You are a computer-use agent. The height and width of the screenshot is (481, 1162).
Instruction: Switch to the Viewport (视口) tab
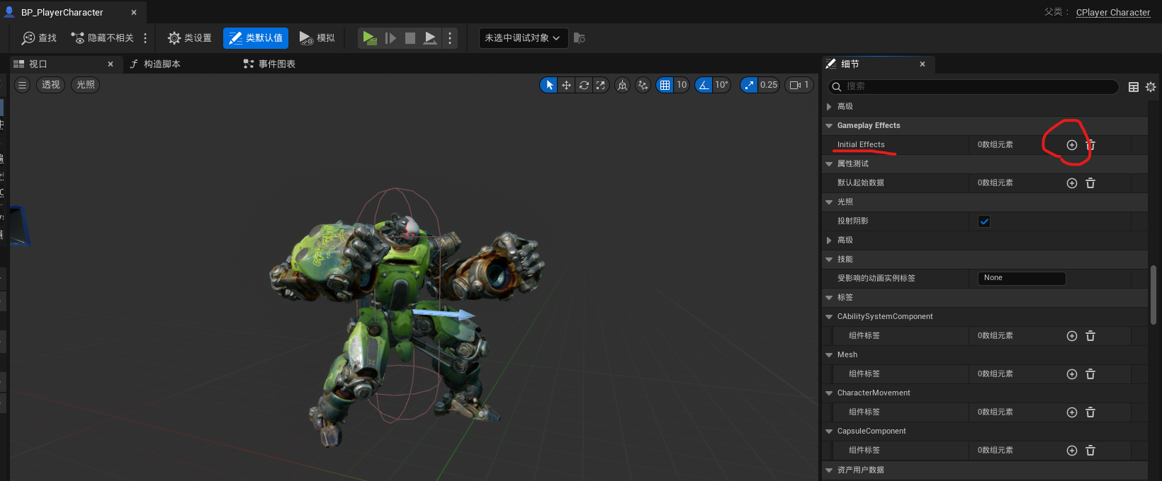point(38,64)
